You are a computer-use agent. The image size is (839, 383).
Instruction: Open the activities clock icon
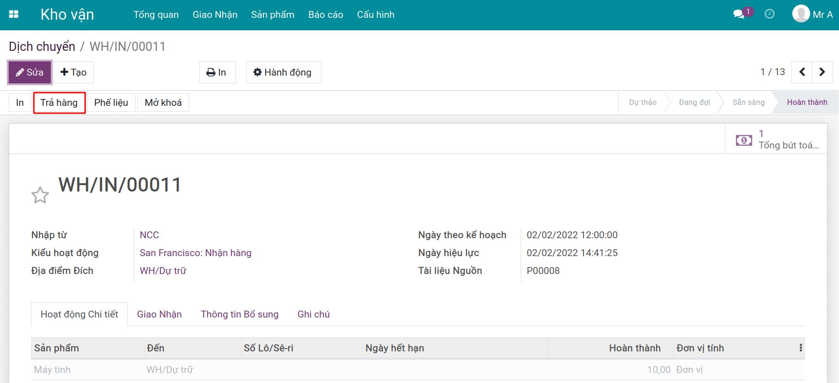point(770,14)
